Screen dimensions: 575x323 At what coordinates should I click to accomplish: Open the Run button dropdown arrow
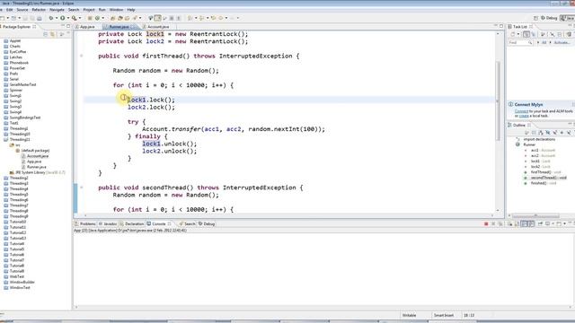click(68, 18)
